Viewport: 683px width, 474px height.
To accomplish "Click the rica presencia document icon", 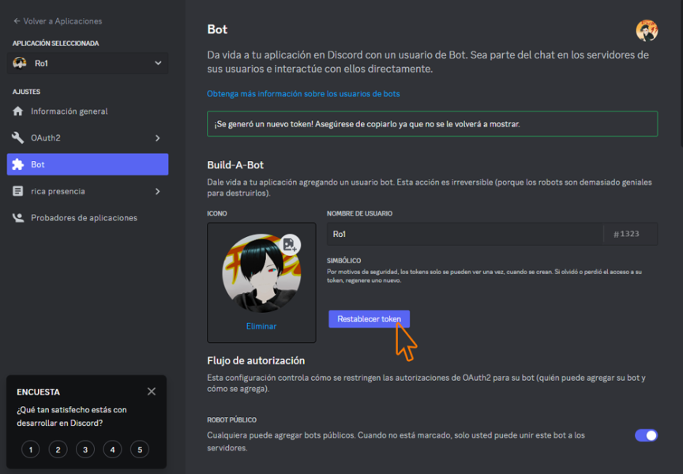I will (x=18, y=191).
